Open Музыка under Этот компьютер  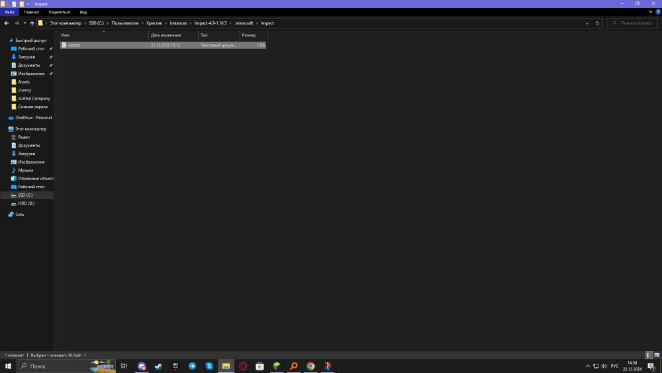(25, 170)
